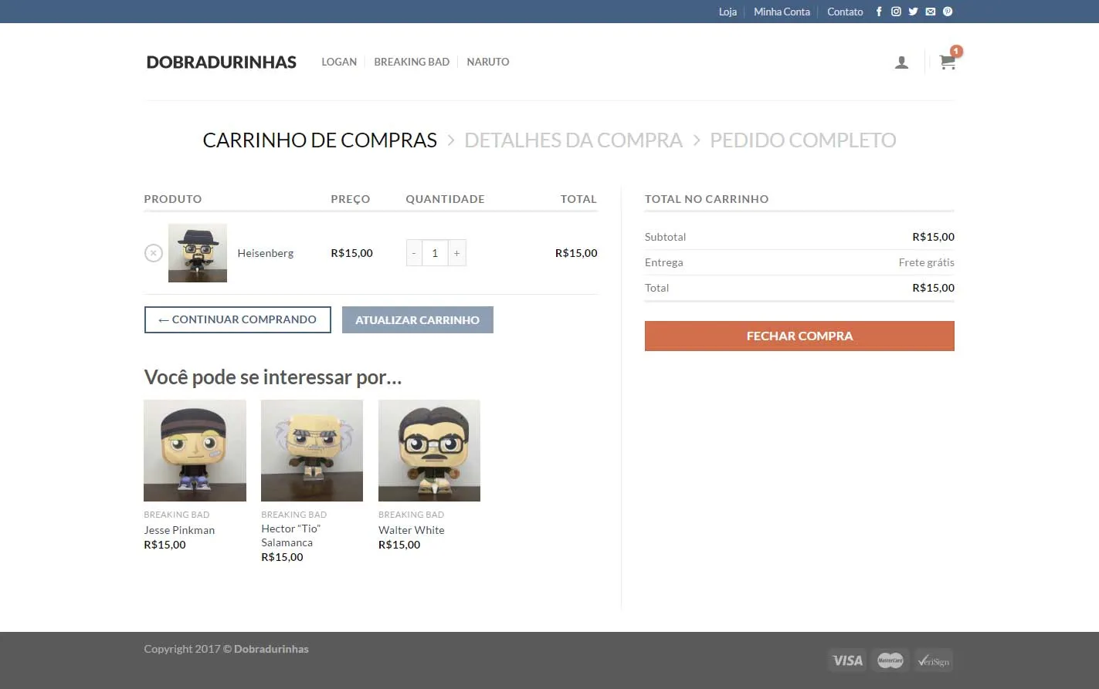Open Minha Conta from the top bar
This screenshot has width=1099, height=689.
pyautogui.click(x=782, y=12)
